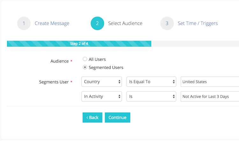Go to the Create Message step
The image size is (239, 141).
tap(52, 23)
